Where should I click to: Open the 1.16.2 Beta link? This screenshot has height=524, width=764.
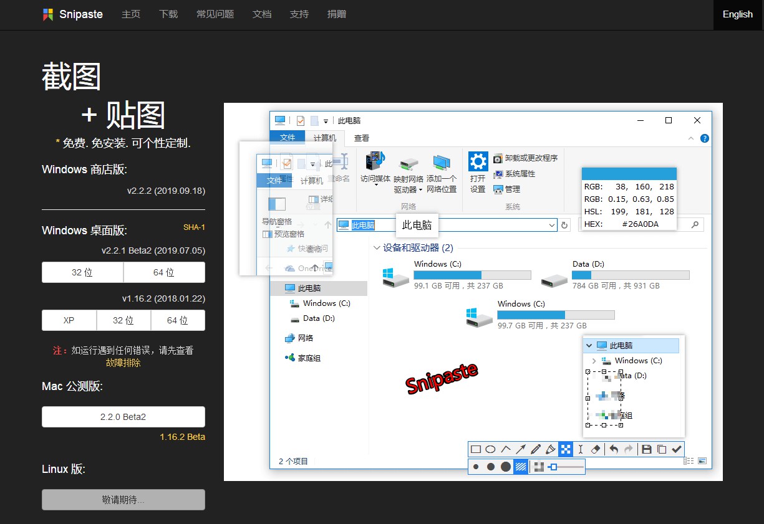tap(182, 437)
